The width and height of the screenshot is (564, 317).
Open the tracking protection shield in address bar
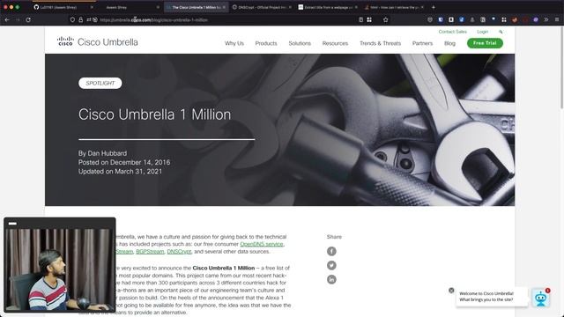point(72,19)
